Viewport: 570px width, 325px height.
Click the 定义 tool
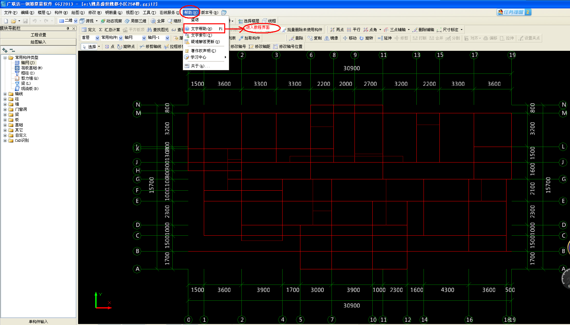(89, 30)
